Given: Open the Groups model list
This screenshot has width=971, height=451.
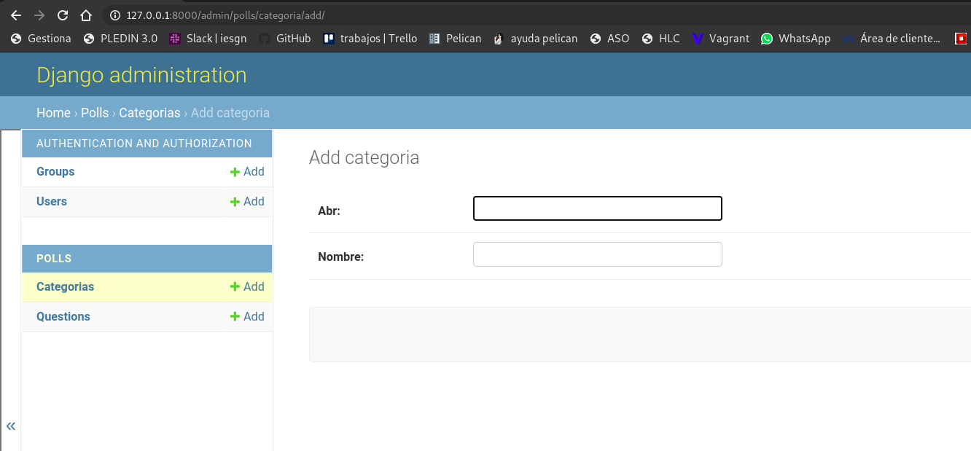Looking at the screenshot, I should (55, 172).
